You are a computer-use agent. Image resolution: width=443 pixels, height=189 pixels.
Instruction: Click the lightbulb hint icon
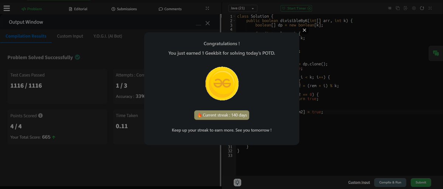237,182
